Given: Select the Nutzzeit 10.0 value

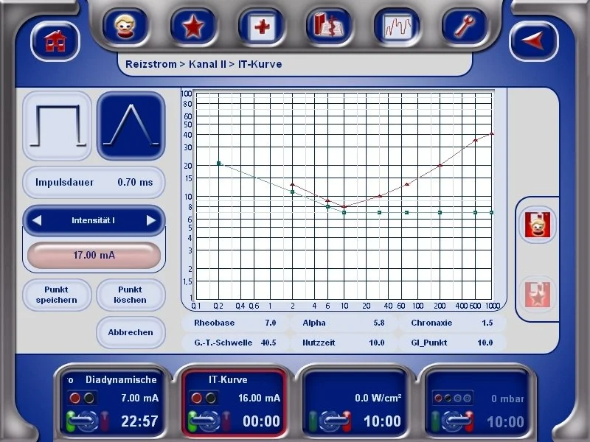Looking at the screenshot, I should pyautogui.click(x=343, y=343).
